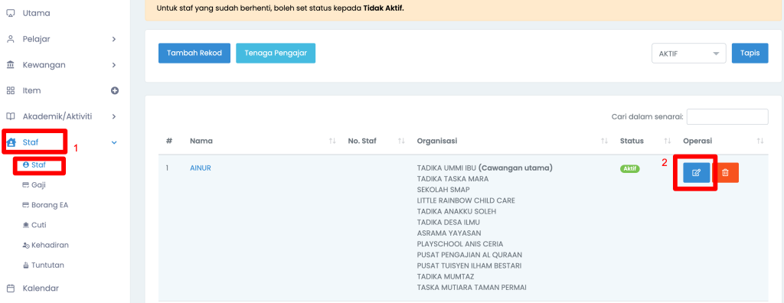Click TADIKA TASKA MARA text
This screenshot has height=303, width=784.
coord(452,178)
